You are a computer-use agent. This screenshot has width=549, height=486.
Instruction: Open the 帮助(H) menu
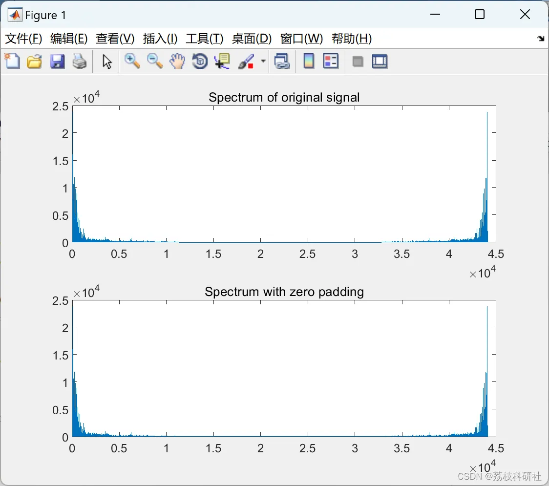click(352, 39)
